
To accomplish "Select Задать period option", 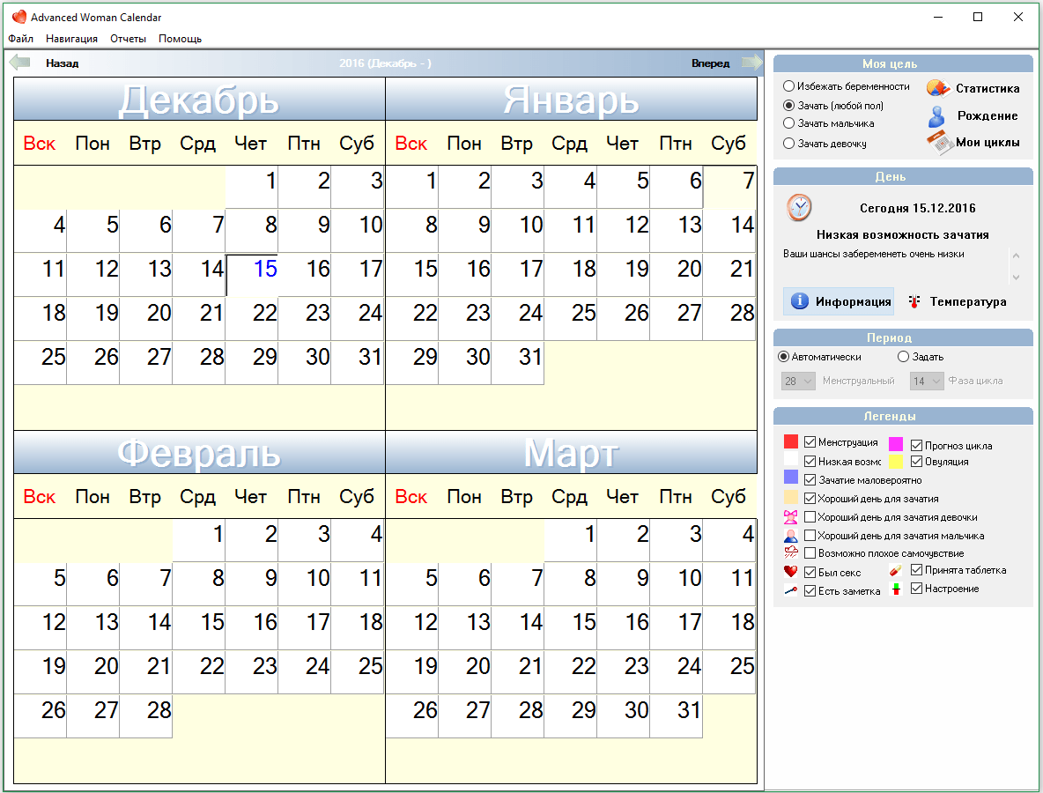I will tap(903, 357).
